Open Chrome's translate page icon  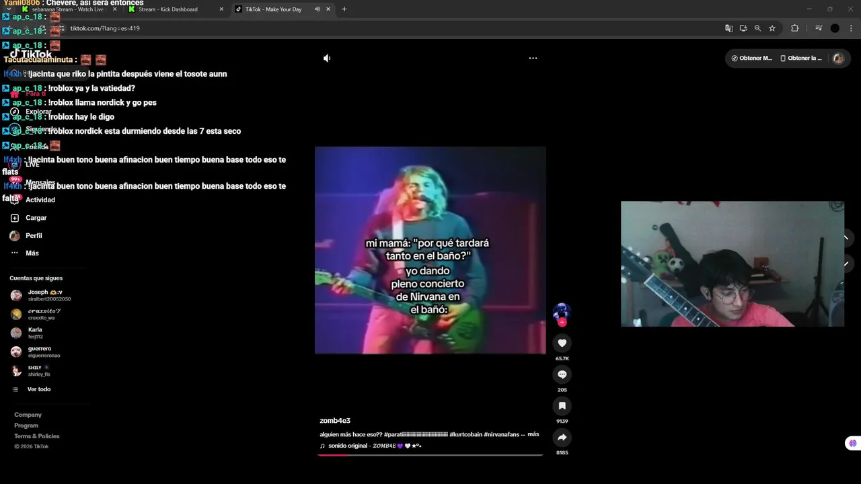point(728,28)
